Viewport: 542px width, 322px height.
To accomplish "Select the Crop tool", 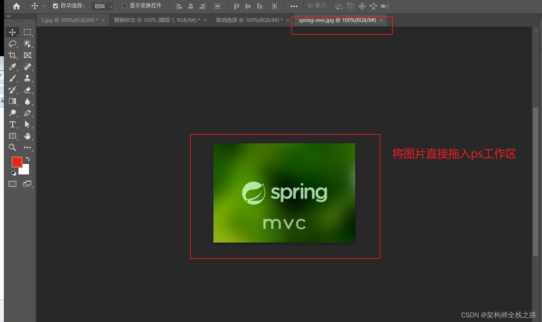I will [x=12, y=55].
